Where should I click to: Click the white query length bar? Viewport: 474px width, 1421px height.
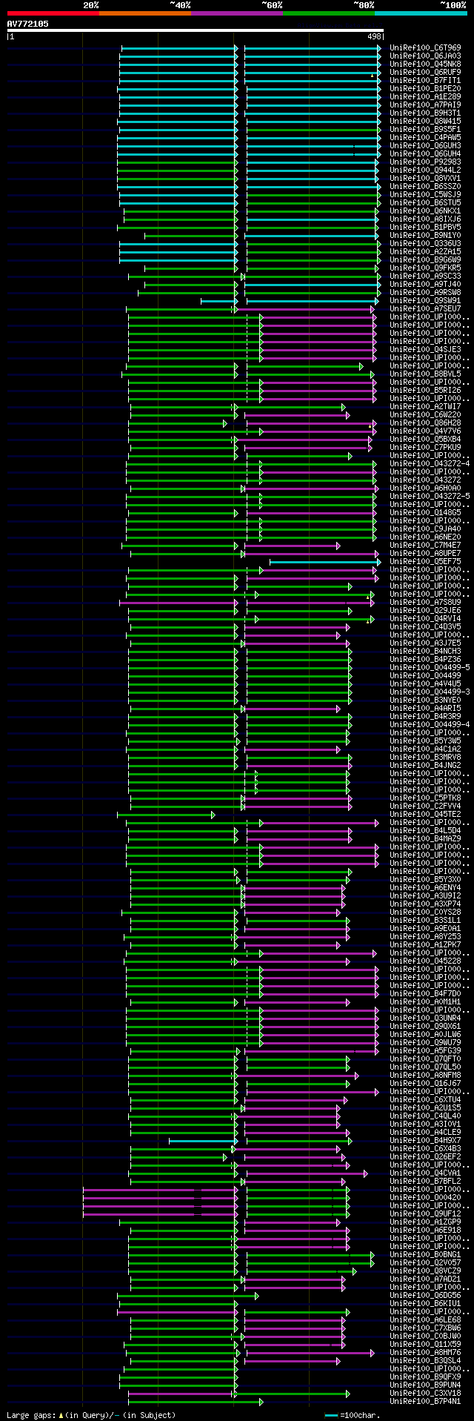[196, 30]
